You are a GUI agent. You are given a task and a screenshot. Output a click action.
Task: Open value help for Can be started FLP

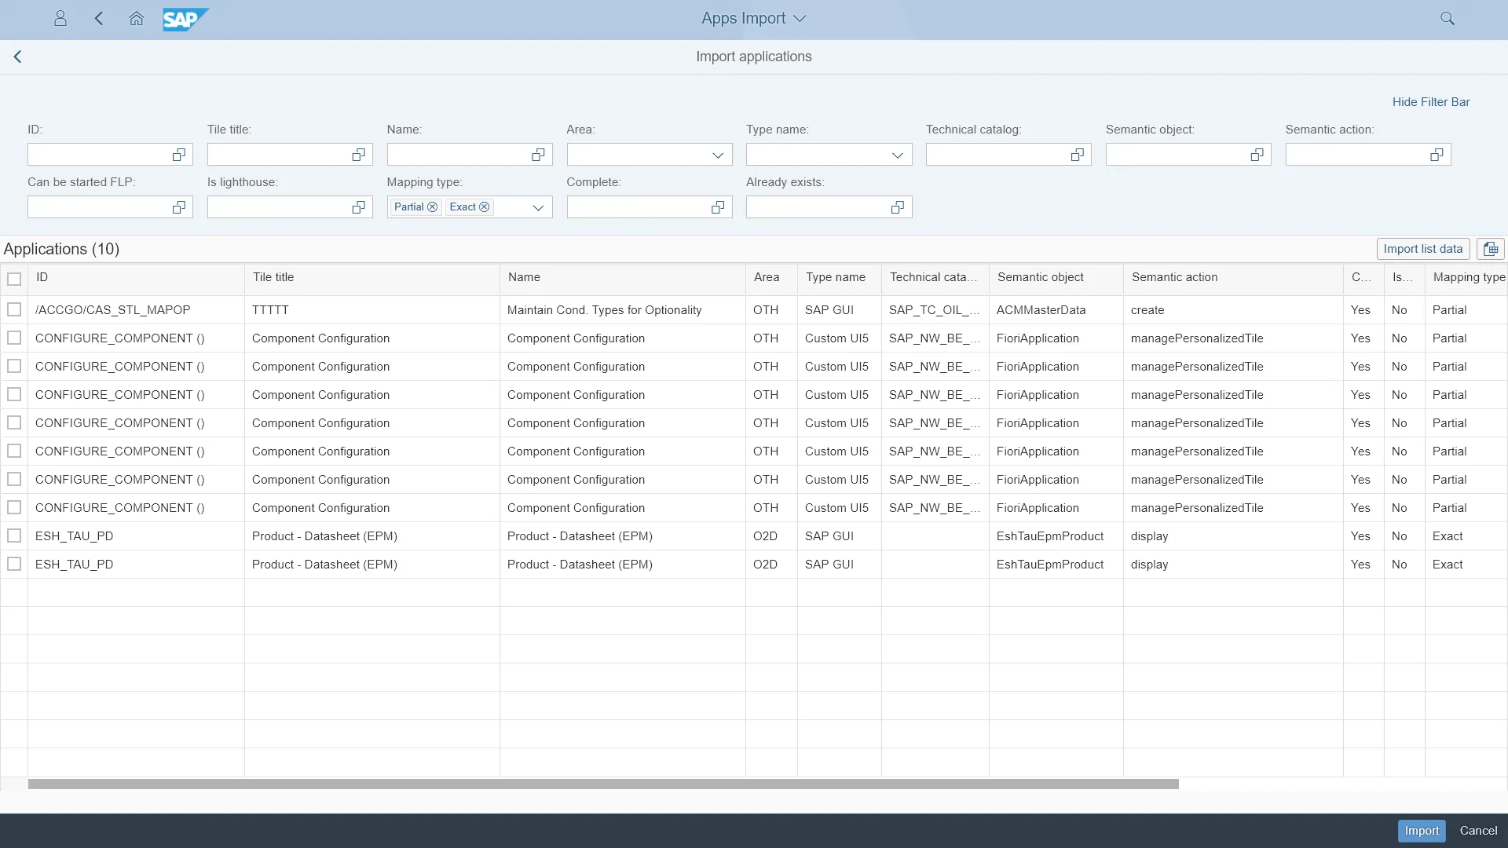point(179,207)
